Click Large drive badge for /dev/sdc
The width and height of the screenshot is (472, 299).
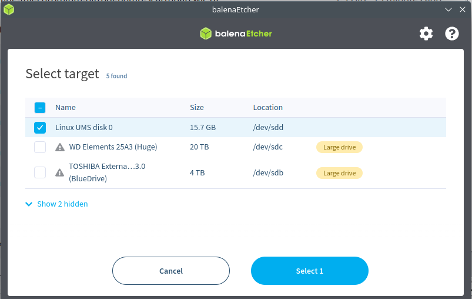pyautogui.click(x=339, y=147)
